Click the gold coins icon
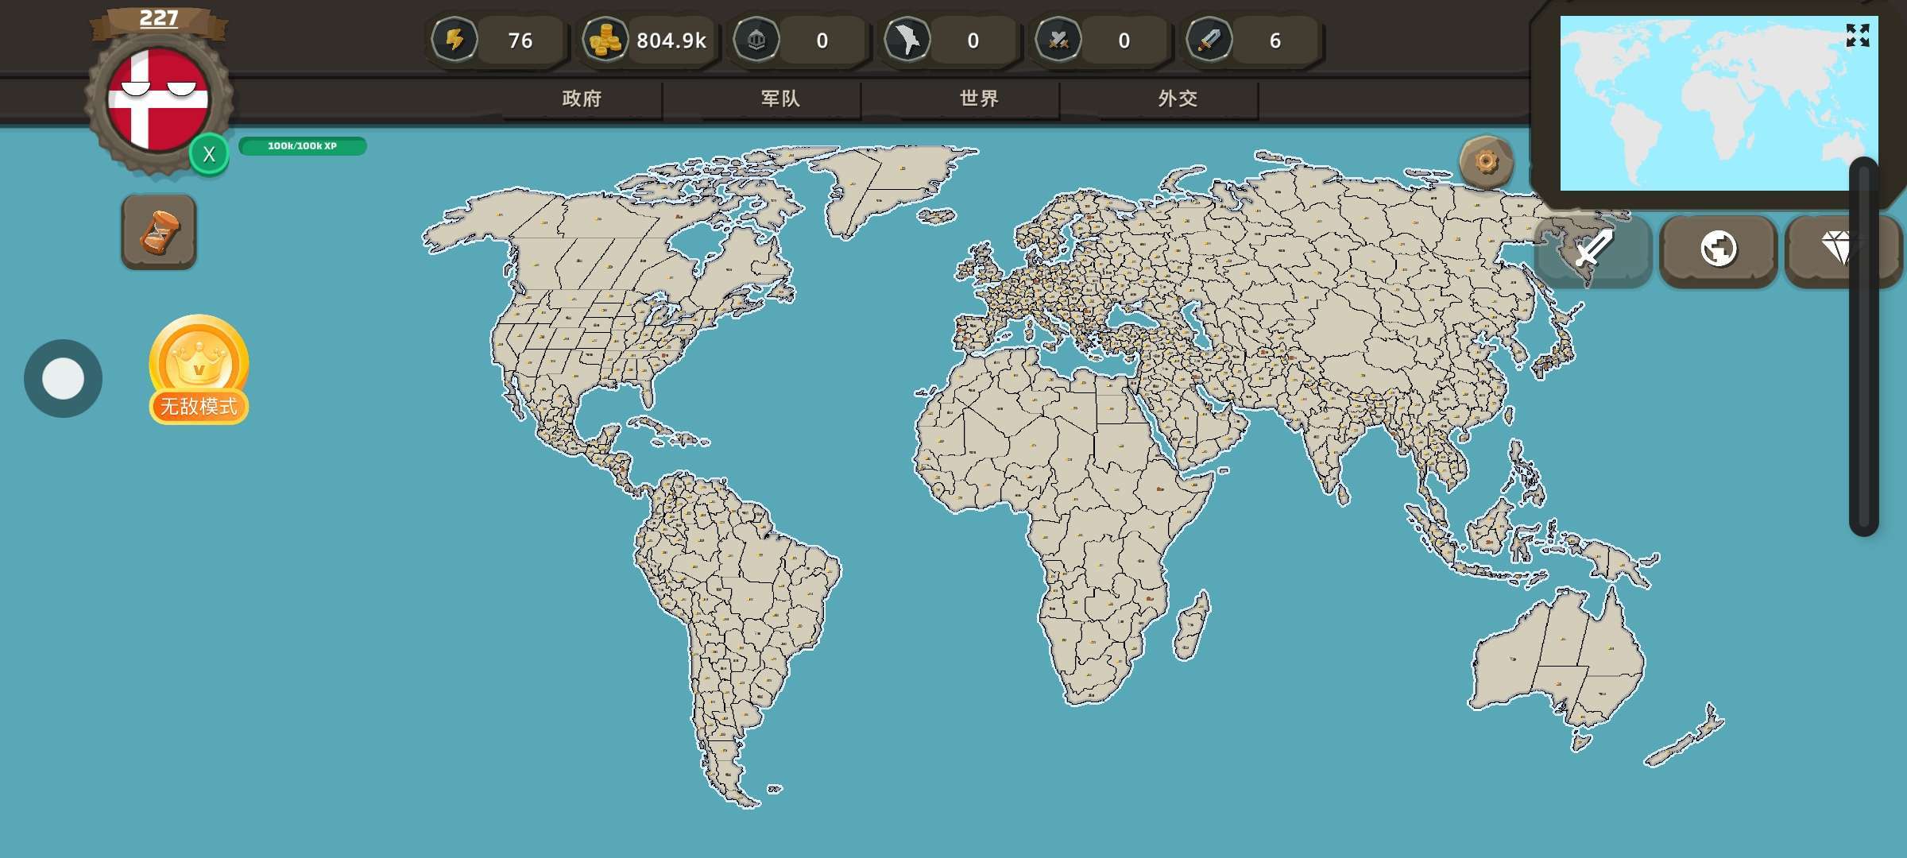 coord(605,40)
